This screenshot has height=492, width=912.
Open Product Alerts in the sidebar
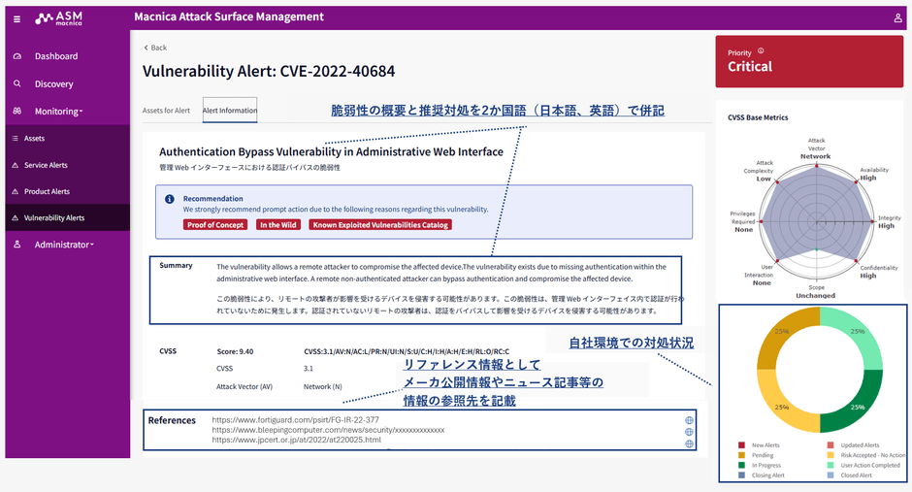point(47,191)
